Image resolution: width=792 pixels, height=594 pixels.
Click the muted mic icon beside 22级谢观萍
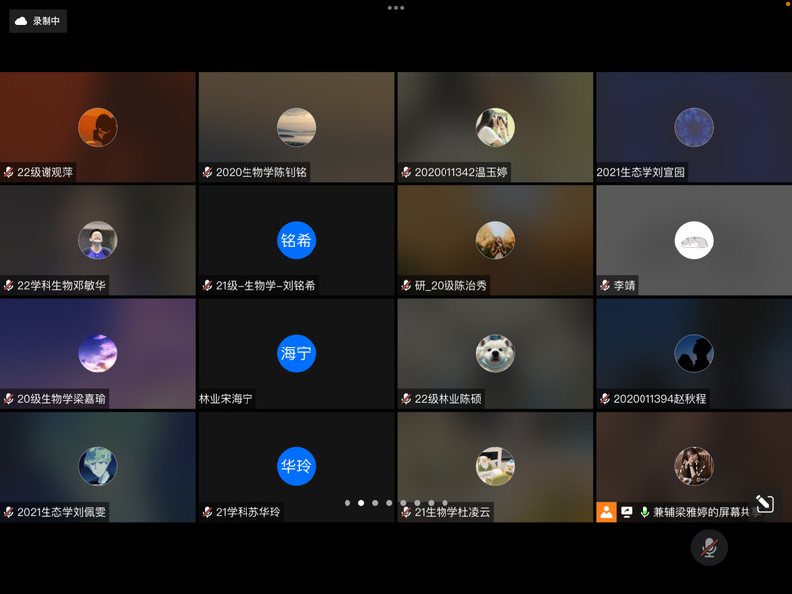click(9, 172)
